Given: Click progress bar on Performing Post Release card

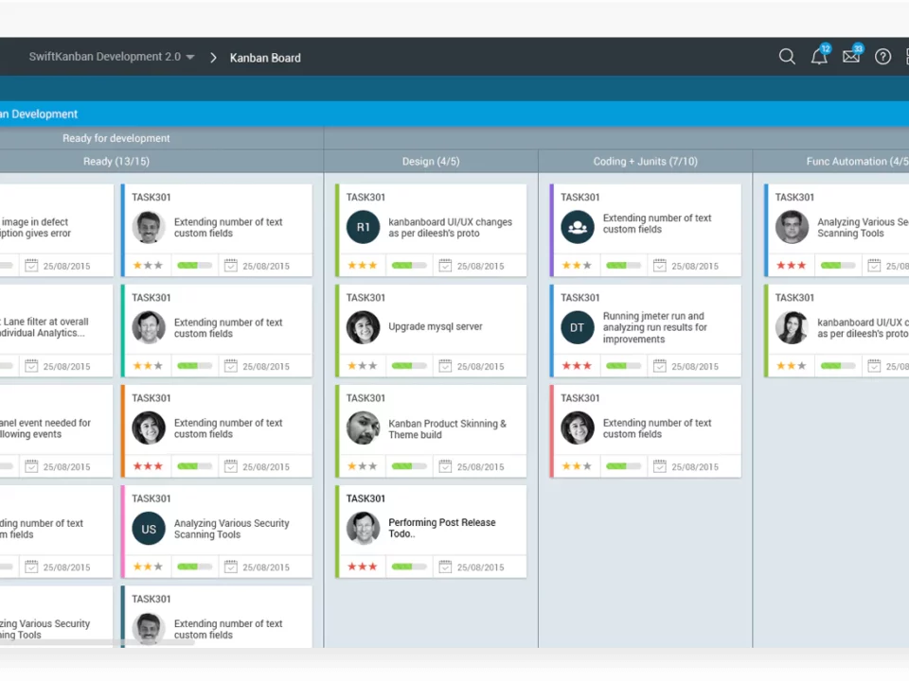Looking at the screenshot, I should [409, 567].
